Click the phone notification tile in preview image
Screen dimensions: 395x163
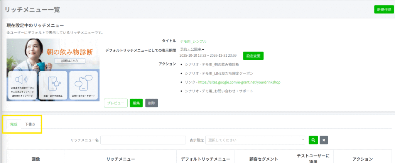pyautogui.click(x=54, y=85)
